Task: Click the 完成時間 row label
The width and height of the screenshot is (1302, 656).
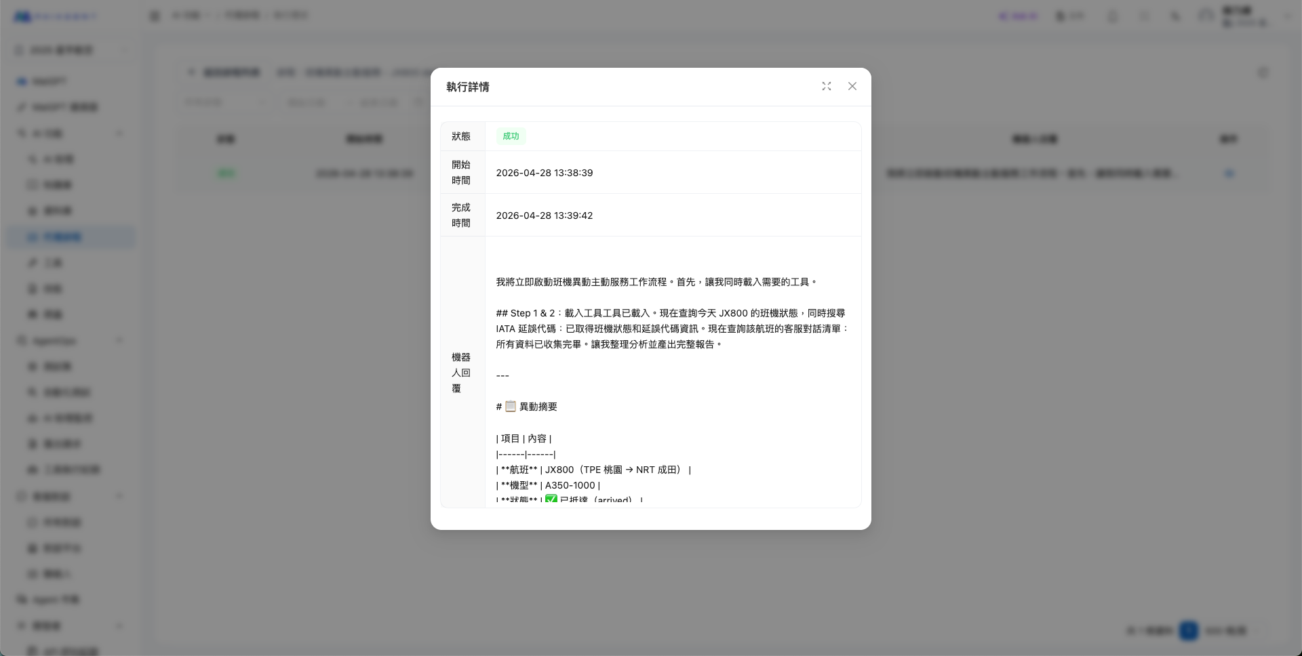Action: point(461,215)
